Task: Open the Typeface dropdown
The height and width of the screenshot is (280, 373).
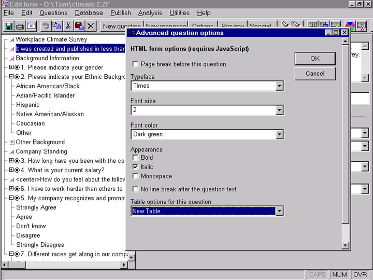Action: pos(280,86)
